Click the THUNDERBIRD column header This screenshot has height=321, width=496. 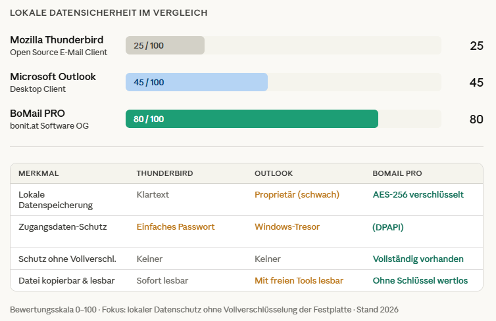tap(164, 173)
